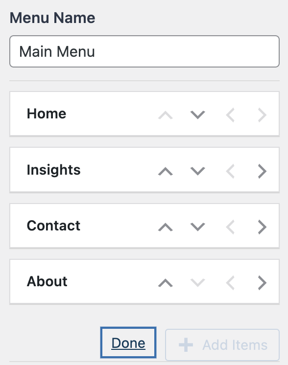Screen dimensions: 288x365
Task: Indent Contact with right chevron
Action: point(262,227)
